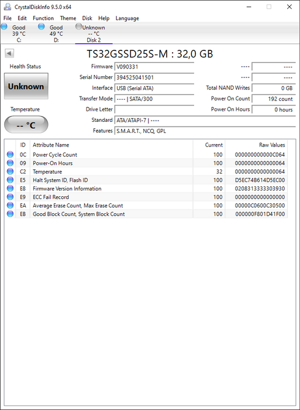Click raw value 0208313333303930

(x=260, y=189)
